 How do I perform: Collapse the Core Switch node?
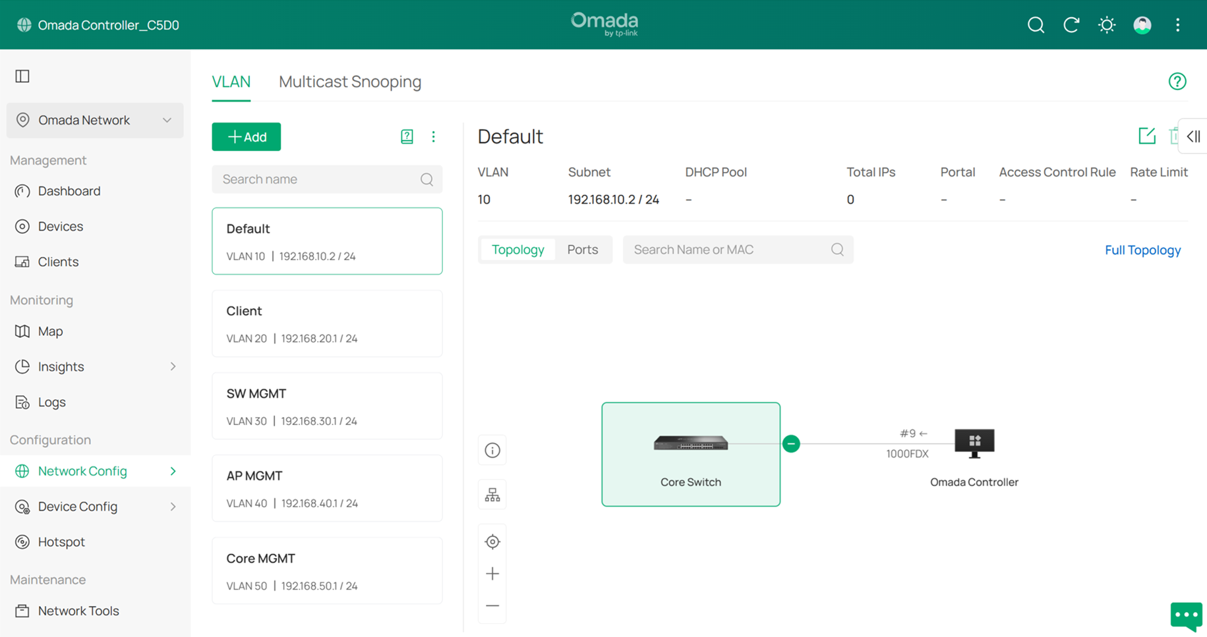(791, 444)
